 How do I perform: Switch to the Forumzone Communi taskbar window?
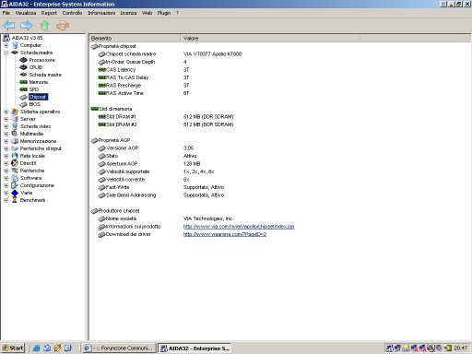(x=119, y=348)
